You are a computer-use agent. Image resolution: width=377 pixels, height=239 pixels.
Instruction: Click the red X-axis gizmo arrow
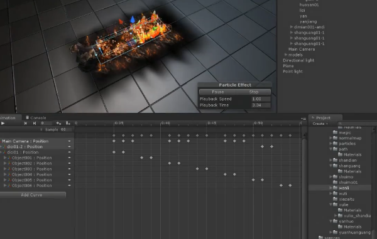[121, 21]
